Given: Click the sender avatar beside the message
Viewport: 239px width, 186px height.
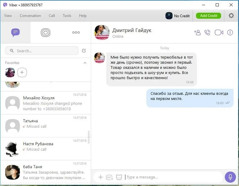Looking at the screenshot, I should coord(100,58).
